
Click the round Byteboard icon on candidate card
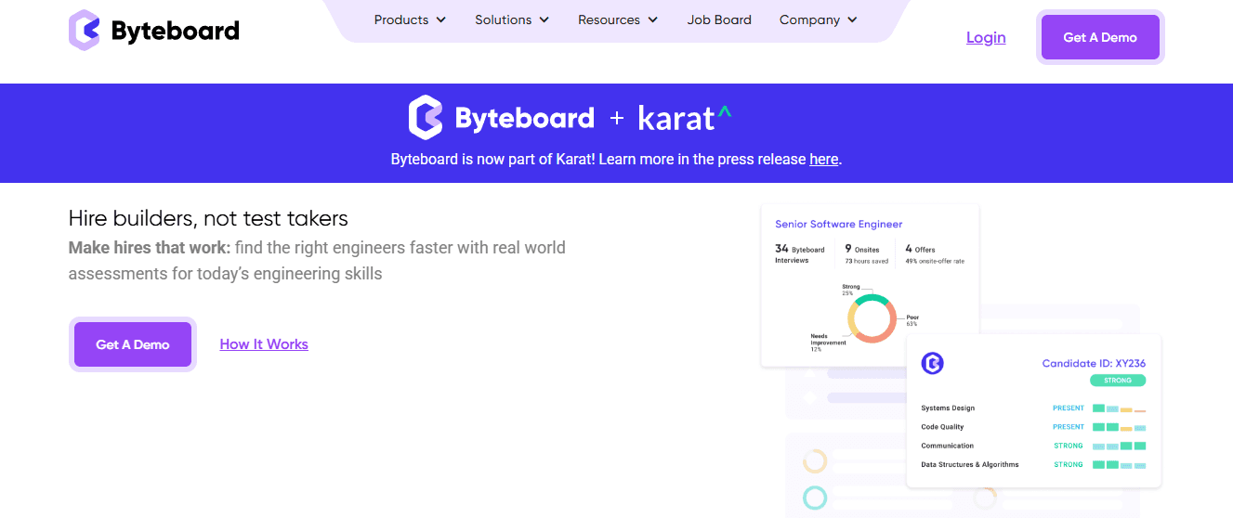coord(932,363)
